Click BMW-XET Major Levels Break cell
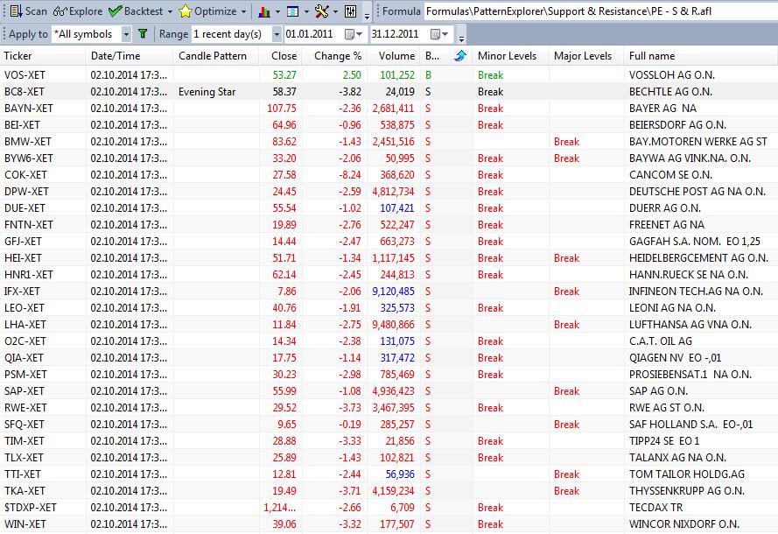The height and width of the screenshot is (534, 778). pyautogui.click(x=566, y=142)
